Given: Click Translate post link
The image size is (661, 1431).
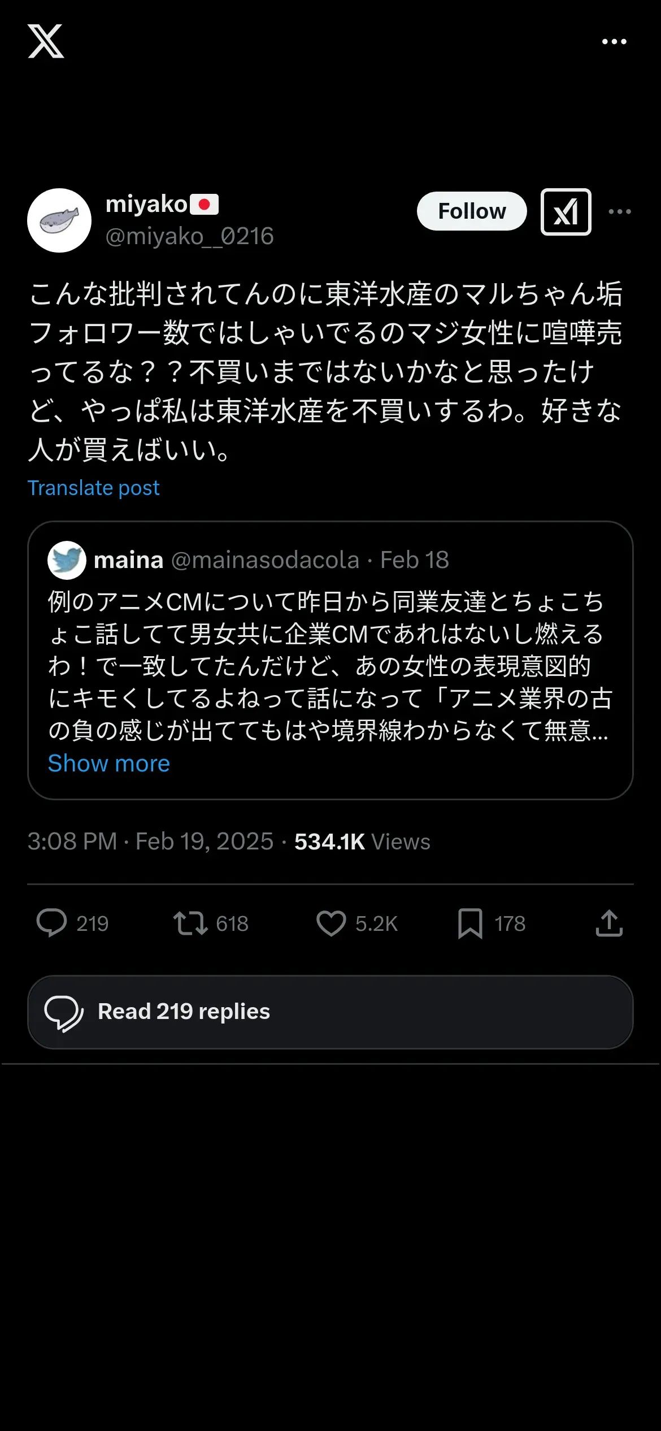Looking at the screenshot, I should [94, 488].
